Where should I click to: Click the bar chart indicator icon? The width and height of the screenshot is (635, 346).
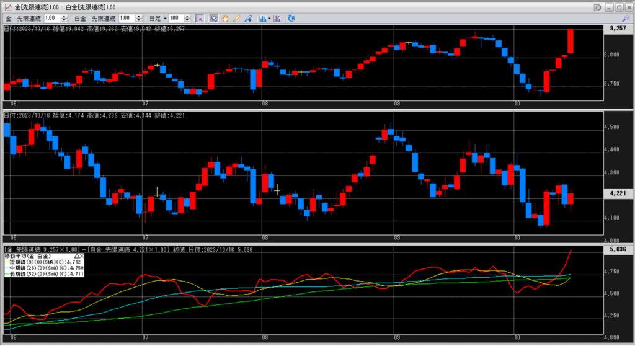pos(262,19)
